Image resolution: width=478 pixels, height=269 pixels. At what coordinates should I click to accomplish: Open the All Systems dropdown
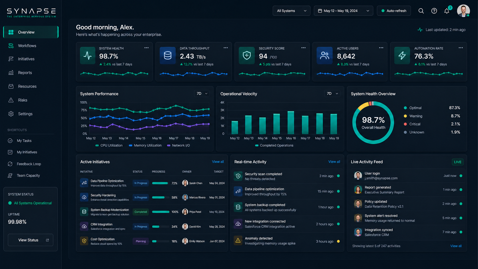pos(291,11)
